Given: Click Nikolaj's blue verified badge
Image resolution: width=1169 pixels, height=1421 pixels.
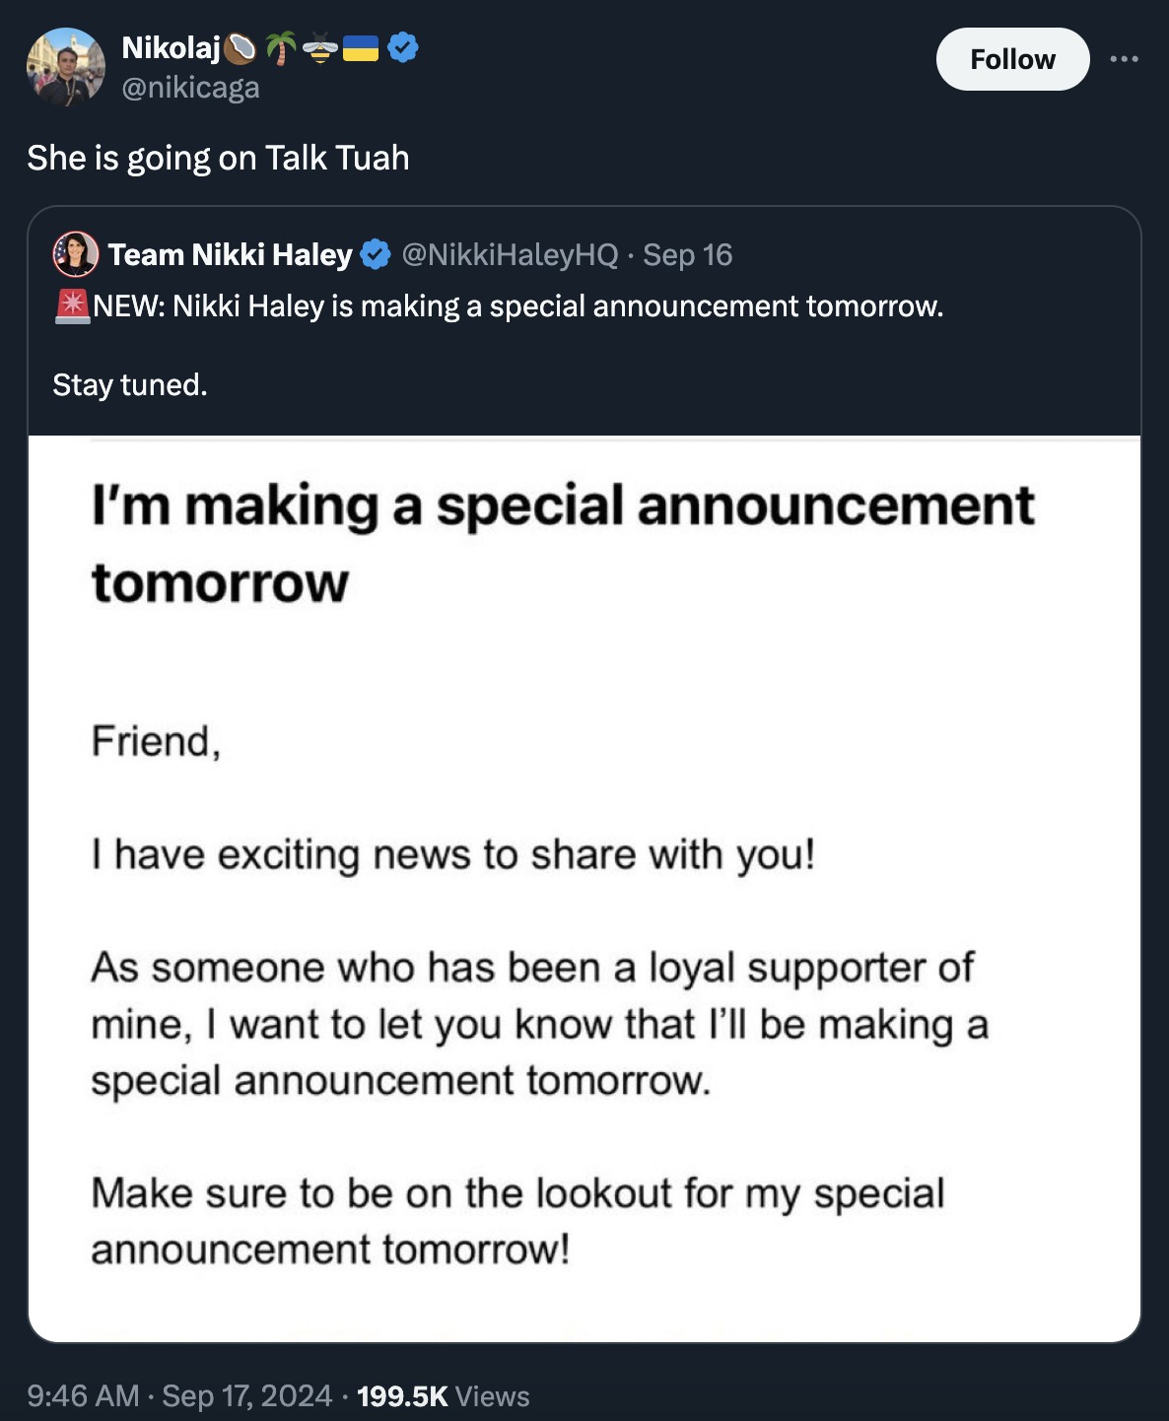Looking at the screenshot, I should point(403,46).
